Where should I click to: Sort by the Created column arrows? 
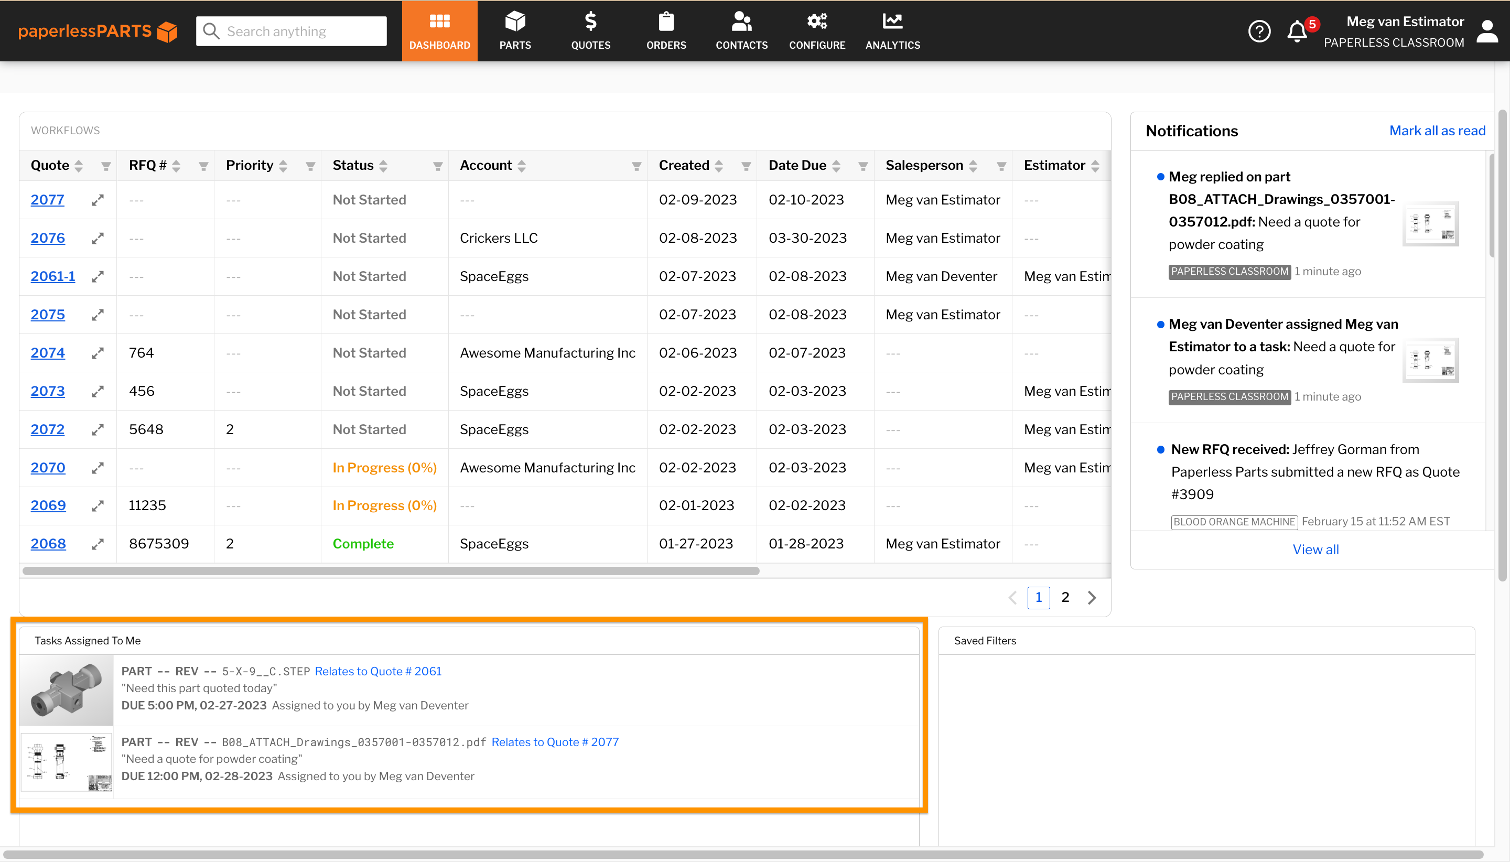coord(719,166)
